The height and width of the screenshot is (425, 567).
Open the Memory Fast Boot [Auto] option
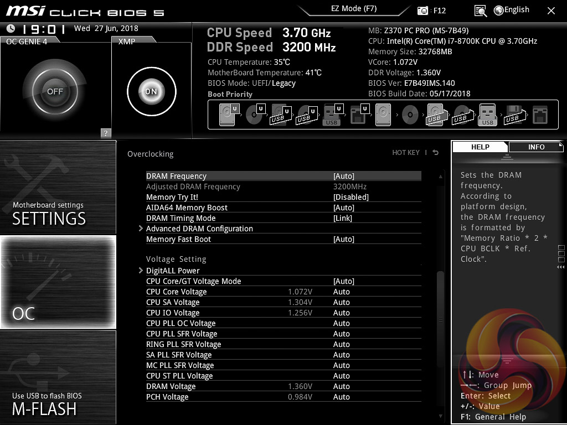(x=283, y=239)
